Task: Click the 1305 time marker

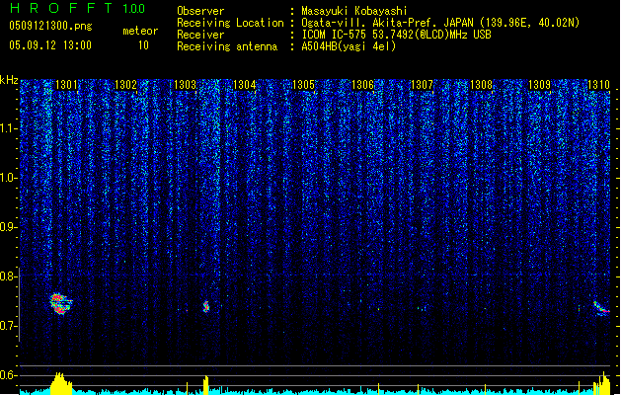Action: pos(303,85)
